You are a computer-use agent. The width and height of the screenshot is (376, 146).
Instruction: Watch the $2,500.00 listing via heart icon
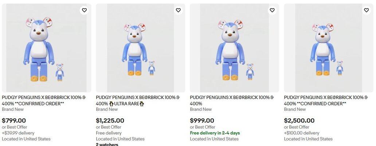point(366,10)
